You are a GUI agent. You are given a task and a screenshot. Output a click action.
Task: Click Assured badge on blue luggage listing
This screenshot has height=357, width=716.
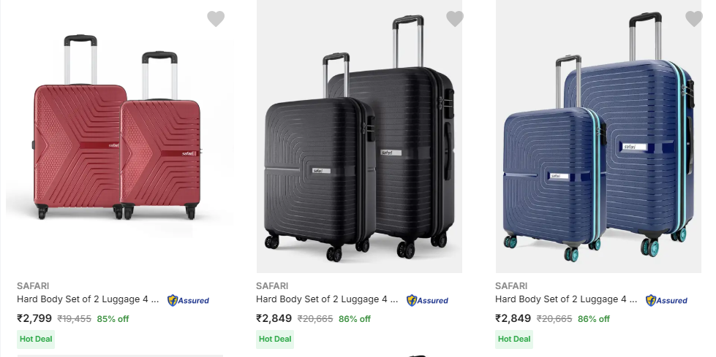tap(667, 300)
